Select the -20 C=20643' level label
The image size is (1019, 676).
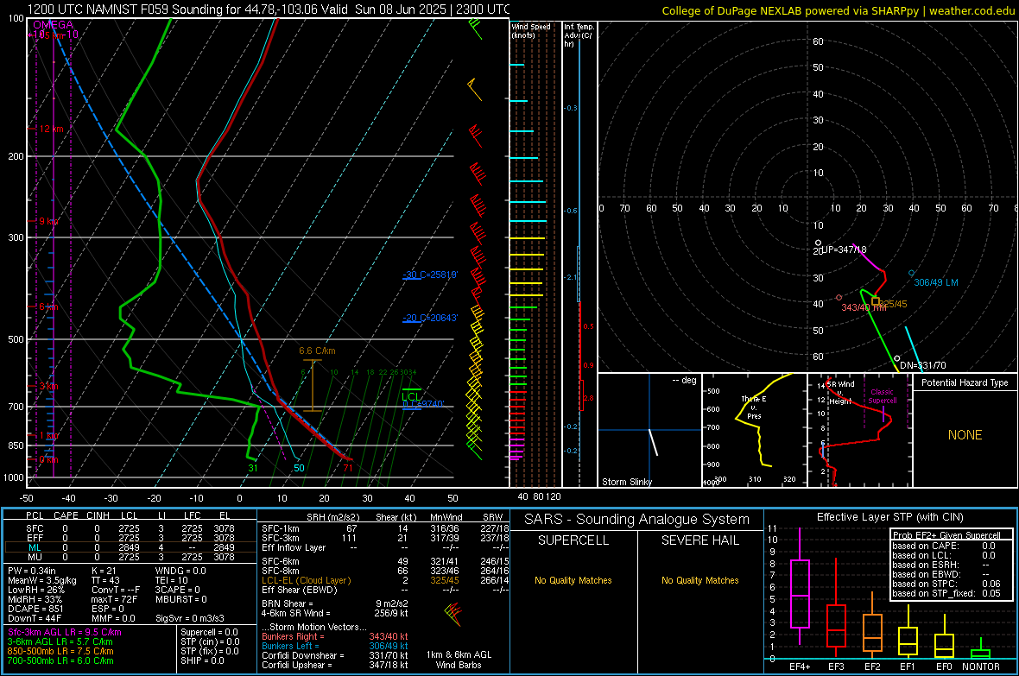[430, 318]
